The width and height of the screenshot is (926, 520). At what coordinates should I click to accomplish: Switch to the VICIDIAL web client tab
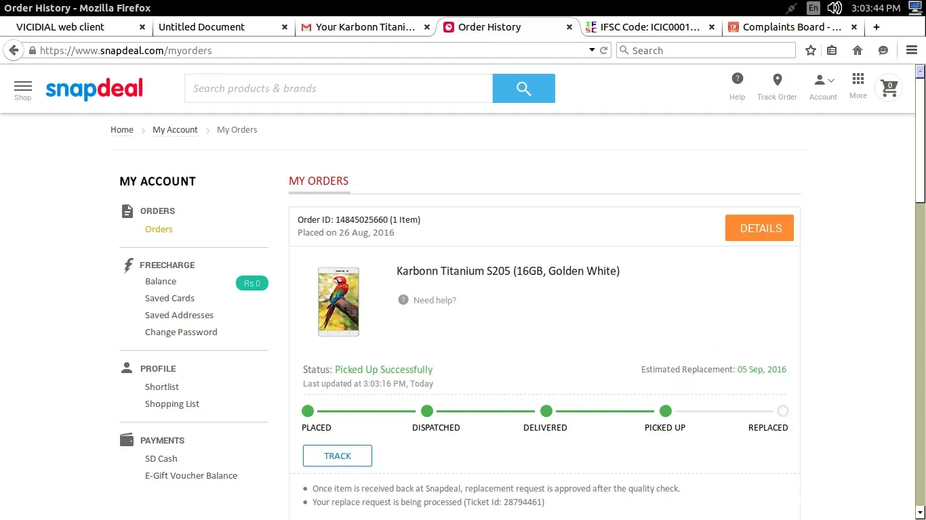(61, 27)
